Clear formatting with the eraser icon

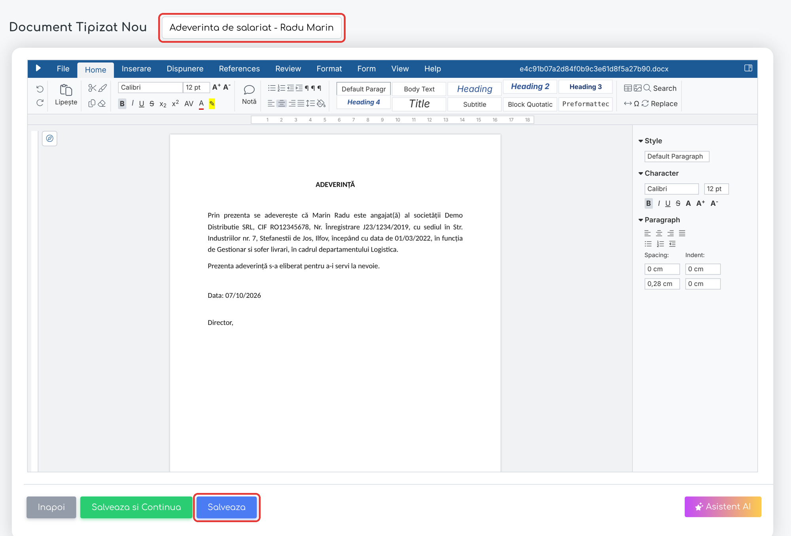click(x=102, y=103)
